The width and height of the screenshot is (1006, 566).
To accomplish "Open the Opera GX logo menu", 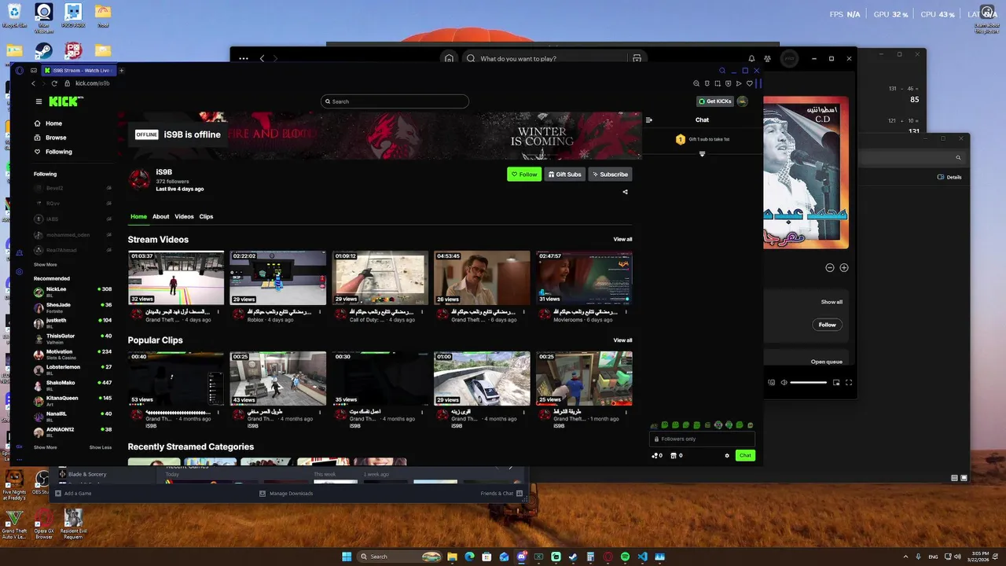I will 20,70.
